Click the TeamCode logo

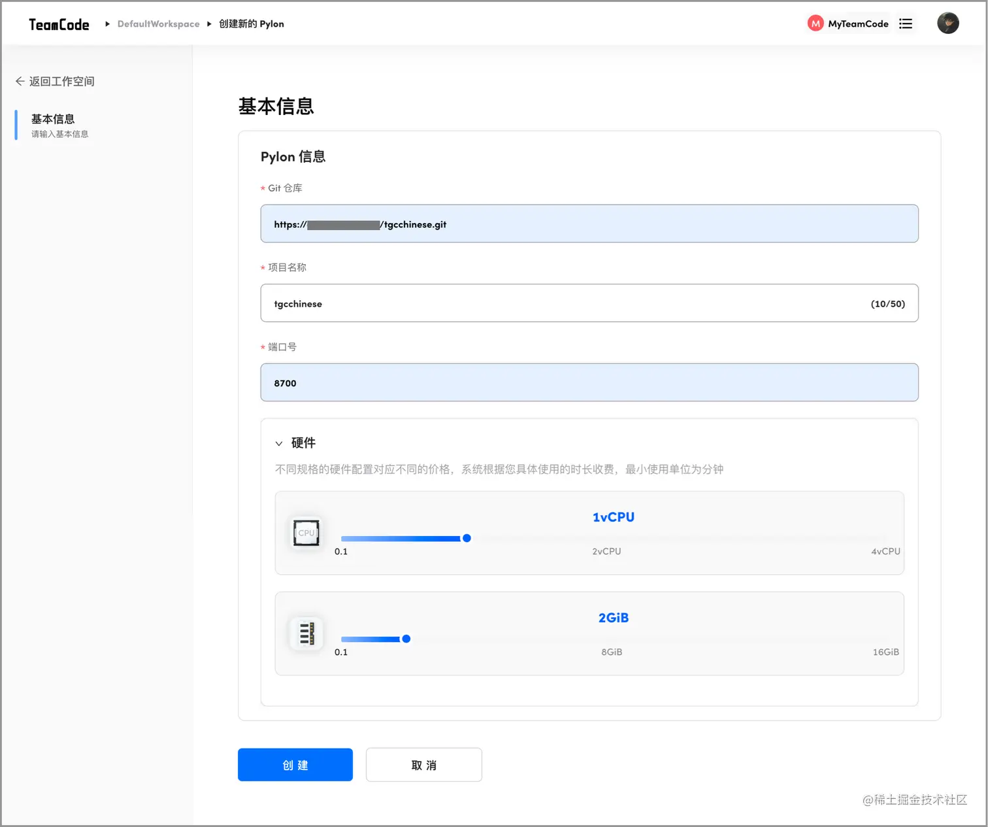pos(59,24)
